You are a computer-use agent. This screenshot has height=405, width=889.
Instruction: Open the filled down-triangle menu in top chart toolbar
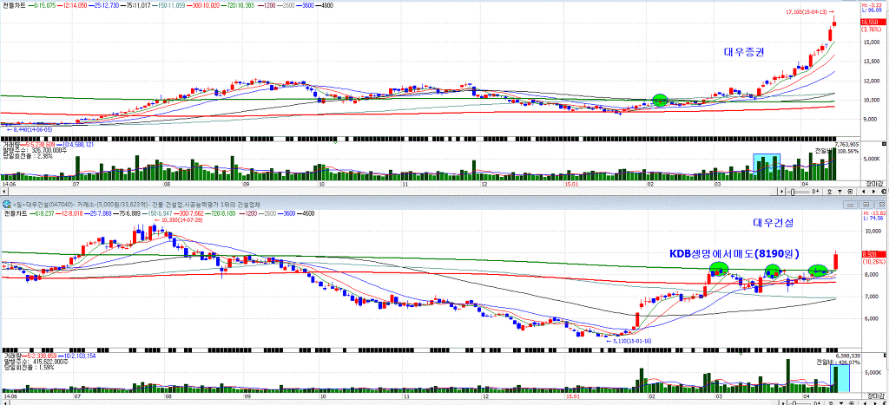840,192
